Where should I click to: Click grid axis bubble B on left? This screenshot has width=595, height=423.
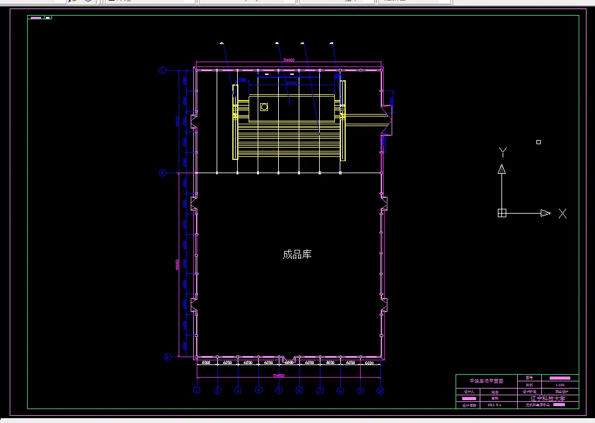[x=162, y=173]
